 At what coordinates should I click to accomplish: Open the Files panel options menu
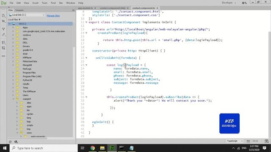pyautogui.click(x=73, y=10)
